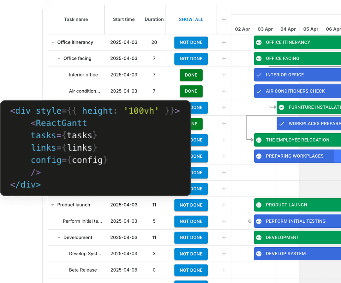341x283 pixels.
Task: Click the plus icon in Perform Initial testing row
Action: (x=224, y=221)
